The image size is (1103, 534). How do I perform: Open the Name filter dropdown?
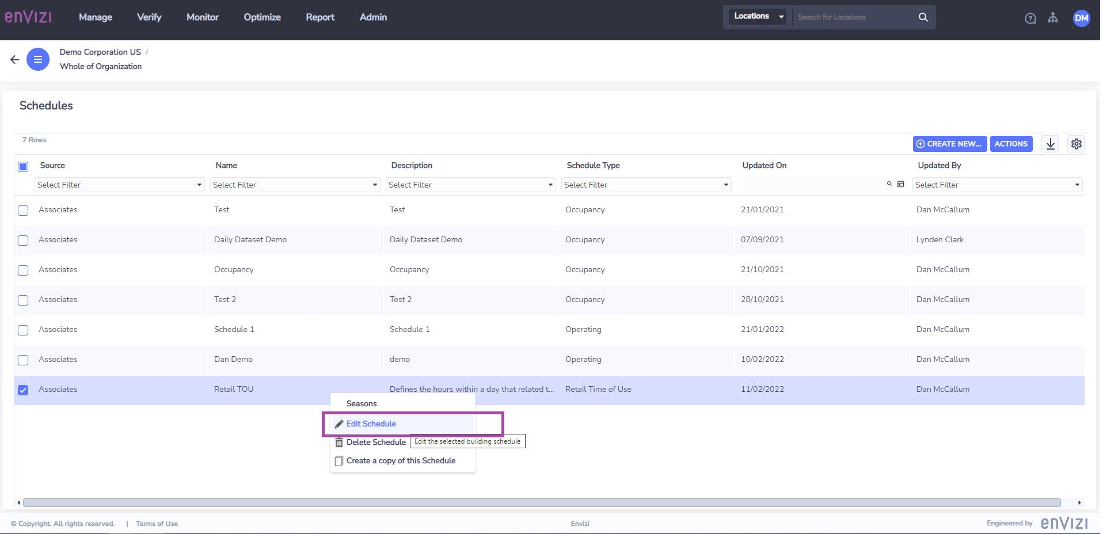click(295, 185)
